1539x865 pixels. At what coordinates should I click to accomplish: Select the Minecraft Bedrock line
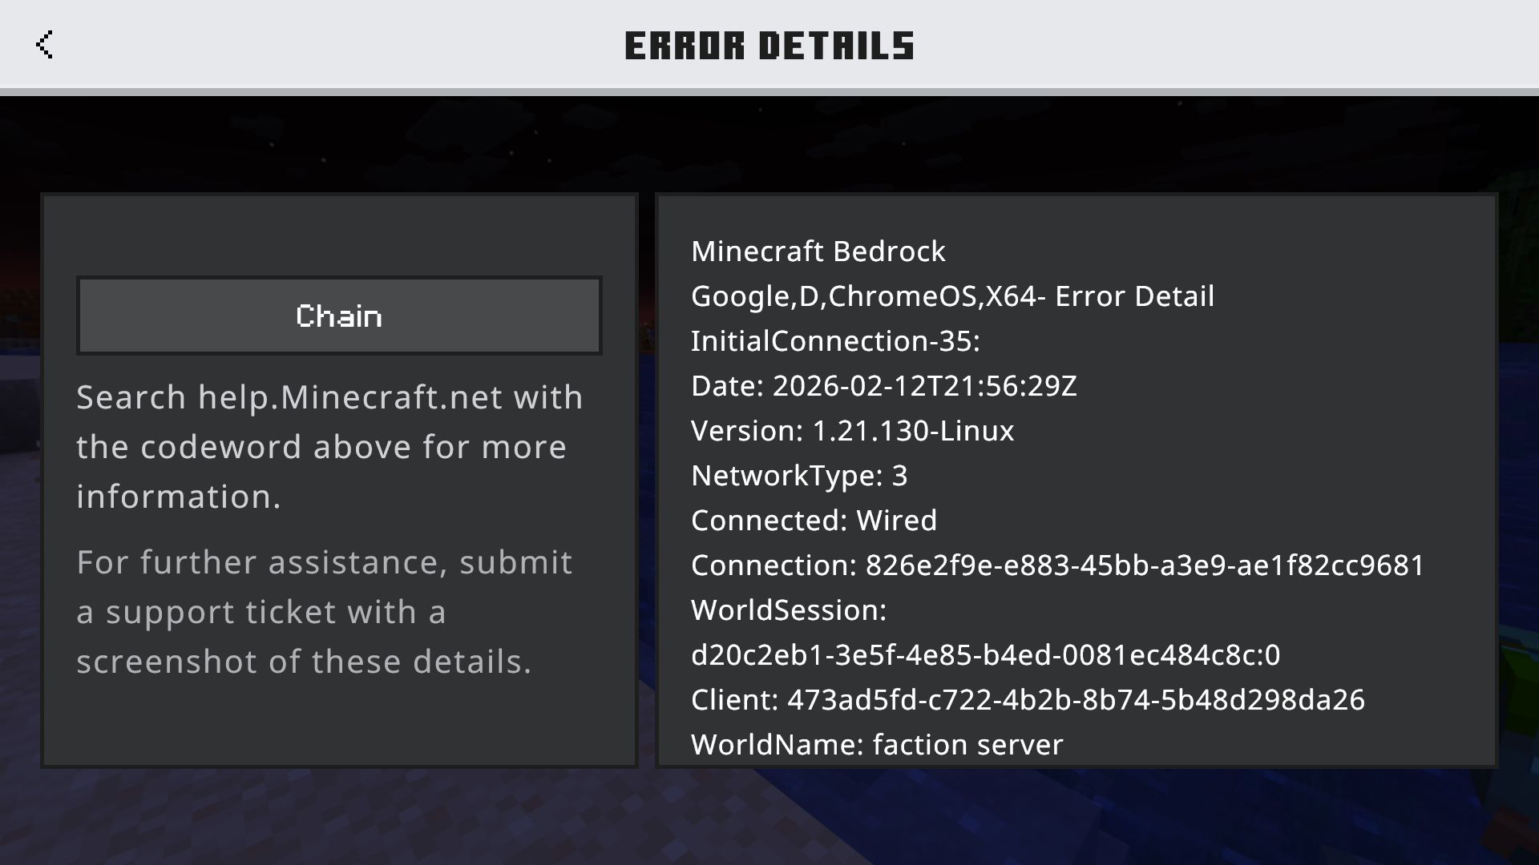tap(818, 251)
